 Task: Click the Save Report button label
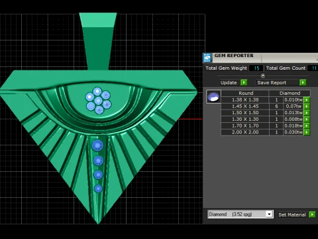[272, 82]
